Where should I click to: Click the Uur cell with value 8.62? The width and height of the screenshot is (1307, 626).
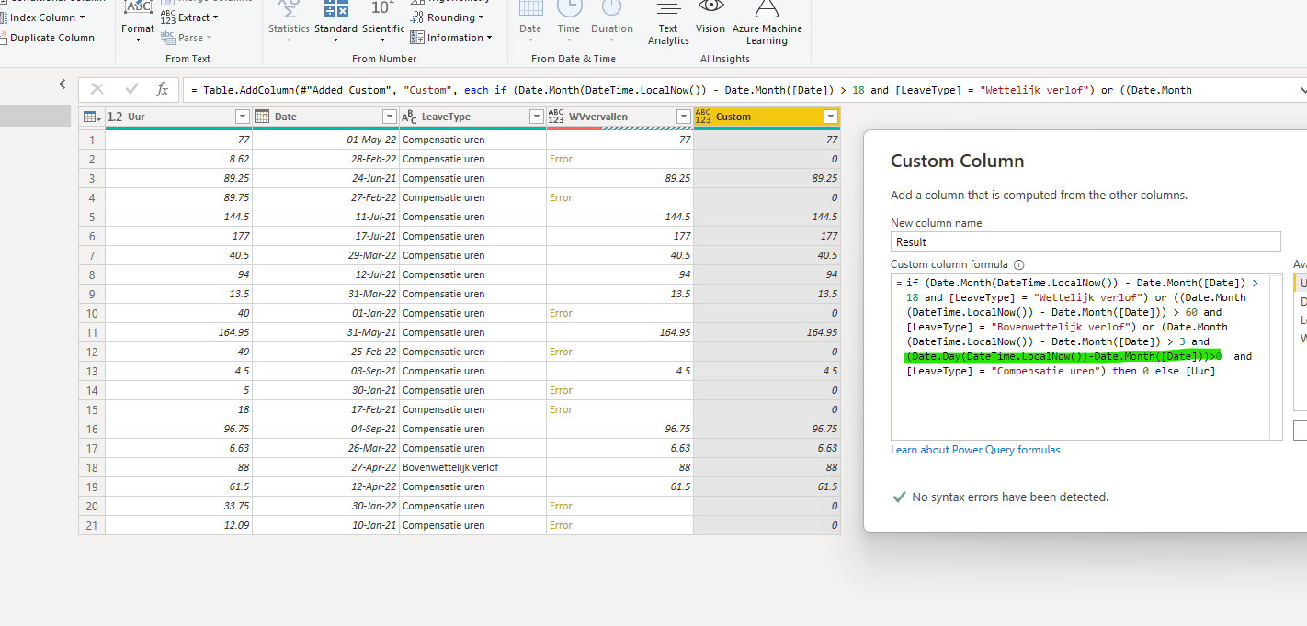[x=178, y=159]
